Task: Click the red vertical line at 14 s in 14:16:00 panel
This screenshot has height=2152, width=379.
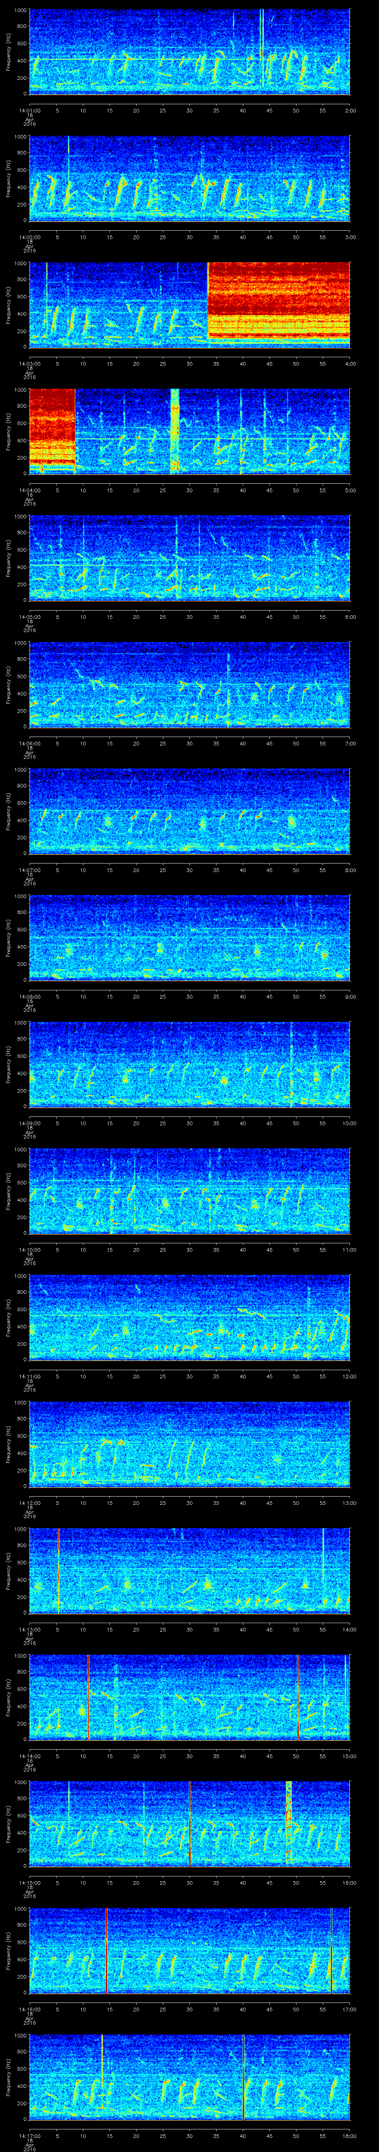Action: (107, 1950)
